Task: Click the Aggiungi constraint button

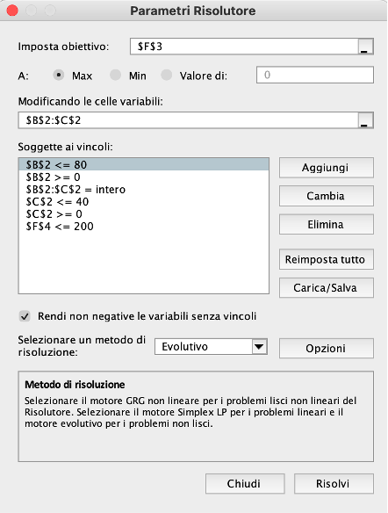Action: (x=327, y=168)
